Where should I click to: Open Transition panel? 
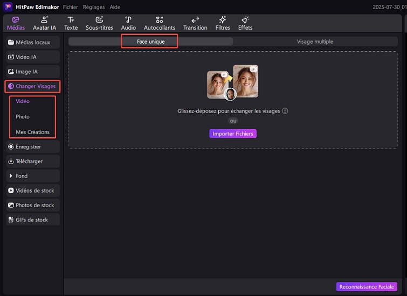pyautogui.click(x=195, y=23)
